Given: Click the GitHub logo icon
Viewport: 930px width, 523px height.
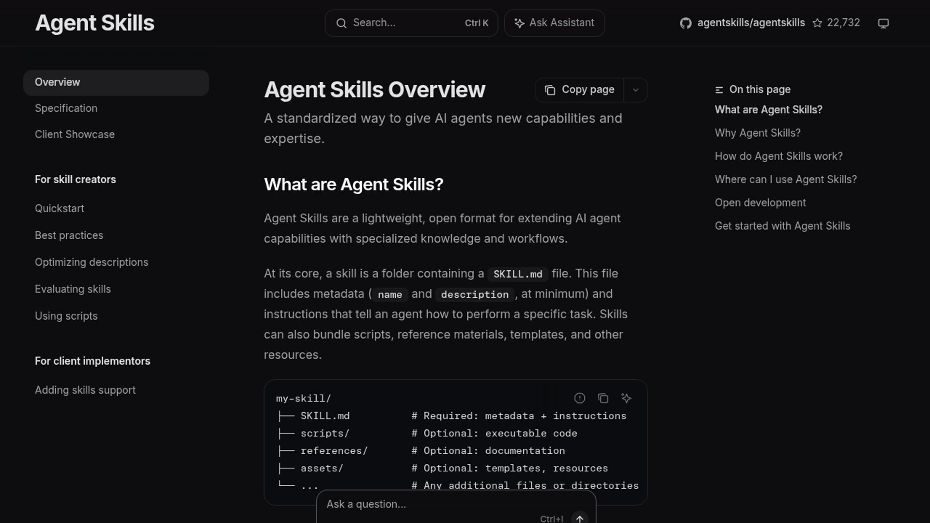Looking at the screenshot, I should 685,23.
